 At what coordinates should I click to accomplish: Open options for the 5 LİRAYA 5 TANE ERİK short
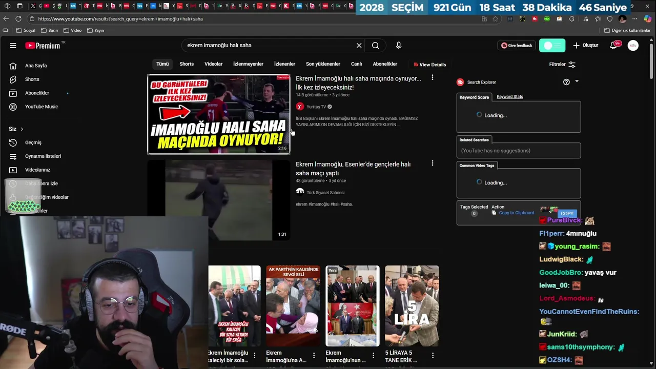tap(433, 355)
